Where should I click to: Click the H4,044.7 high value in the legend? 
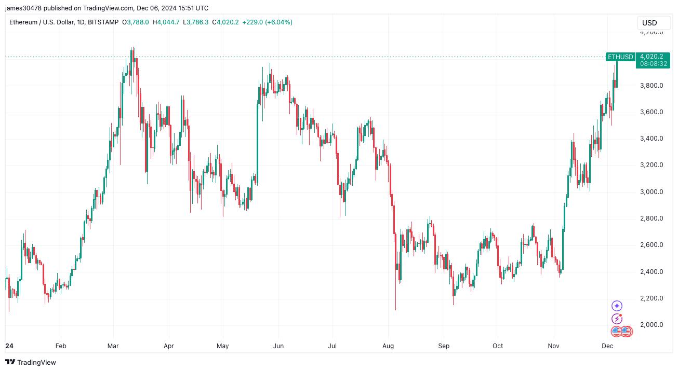tap(166, 22)
